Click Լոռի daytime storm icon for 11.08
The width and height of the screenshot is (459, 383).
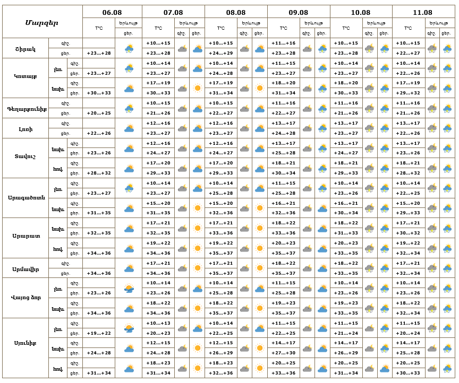pyautogui.click(x=447, y=128)
